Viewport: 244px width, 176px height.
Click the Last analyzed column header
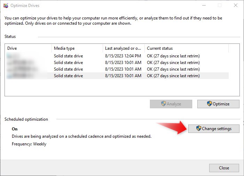(124, 48)
